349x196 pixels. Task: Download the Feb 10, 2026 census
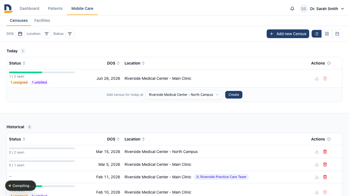(x=317, y=192)
